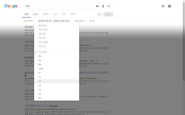The image size is (185, 115).
Task: Open the 설정 menu
Action: (x=99, y=14)
